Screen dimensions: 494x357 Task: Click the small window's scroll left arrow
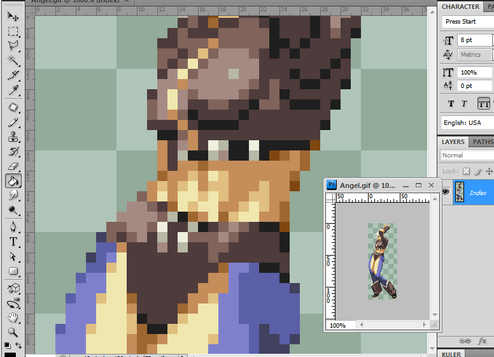click(362, 324)
